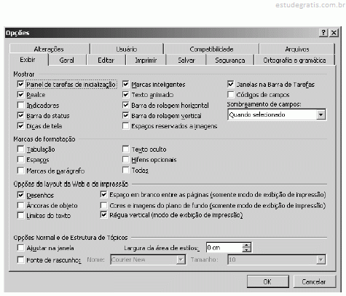Viewport: 346px width, 296px height.
Task: Toggle Texto animado checkbox
Action: [125, 95]
